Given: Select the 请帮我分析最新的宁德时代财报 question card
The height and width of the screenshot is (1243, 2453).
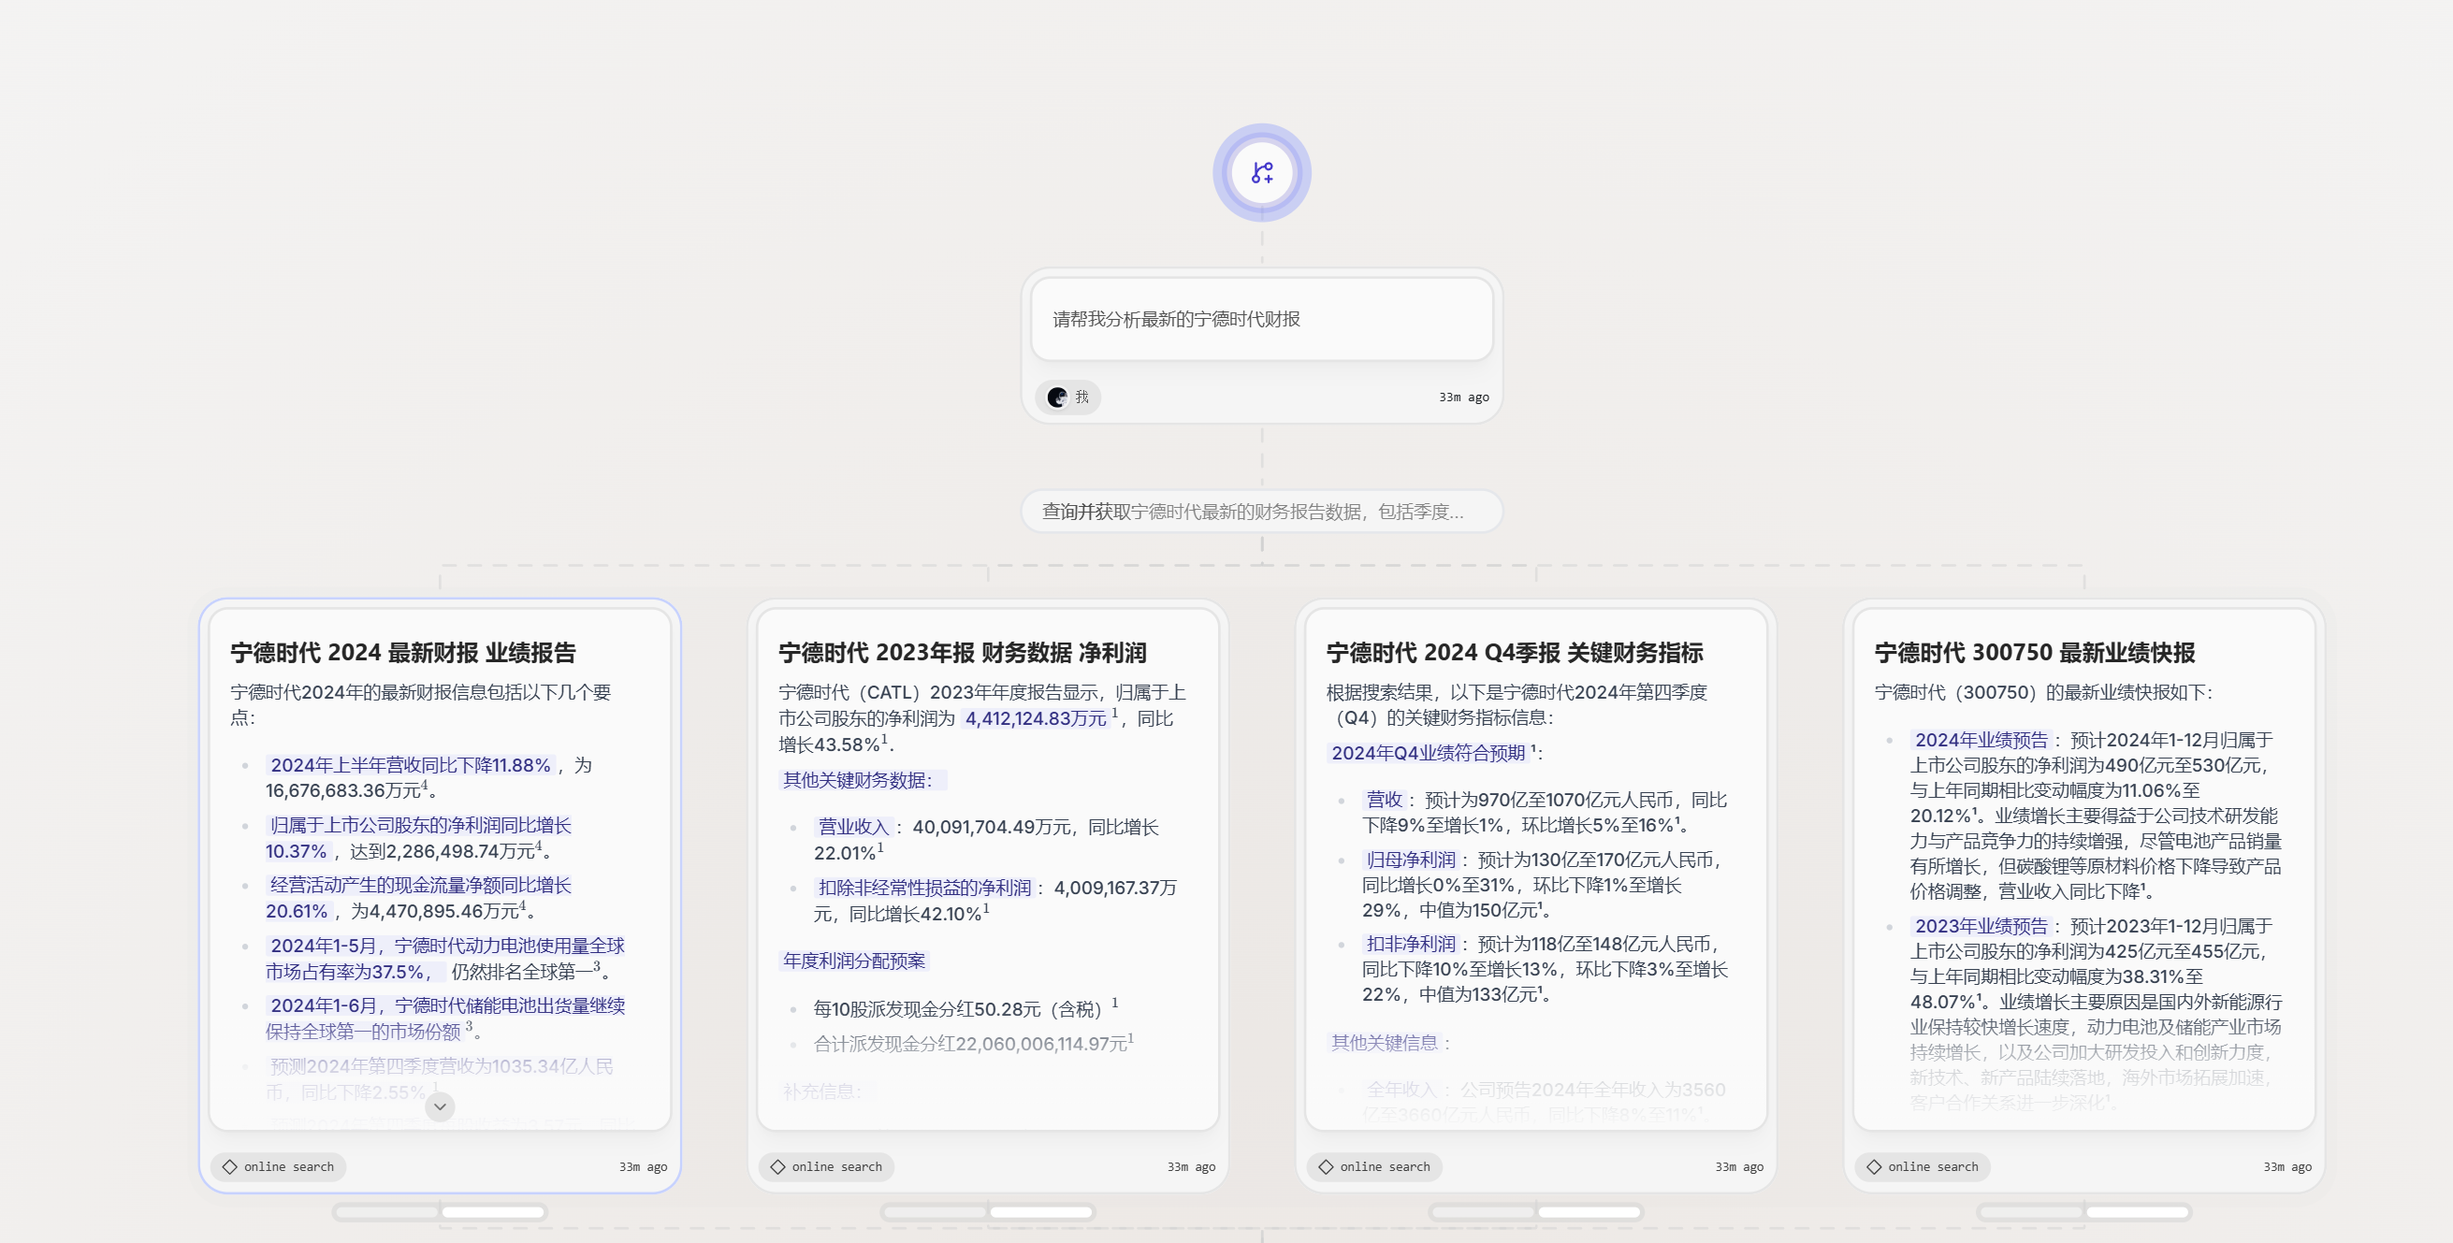Looking at the screenshot, I should point(1263,320).
